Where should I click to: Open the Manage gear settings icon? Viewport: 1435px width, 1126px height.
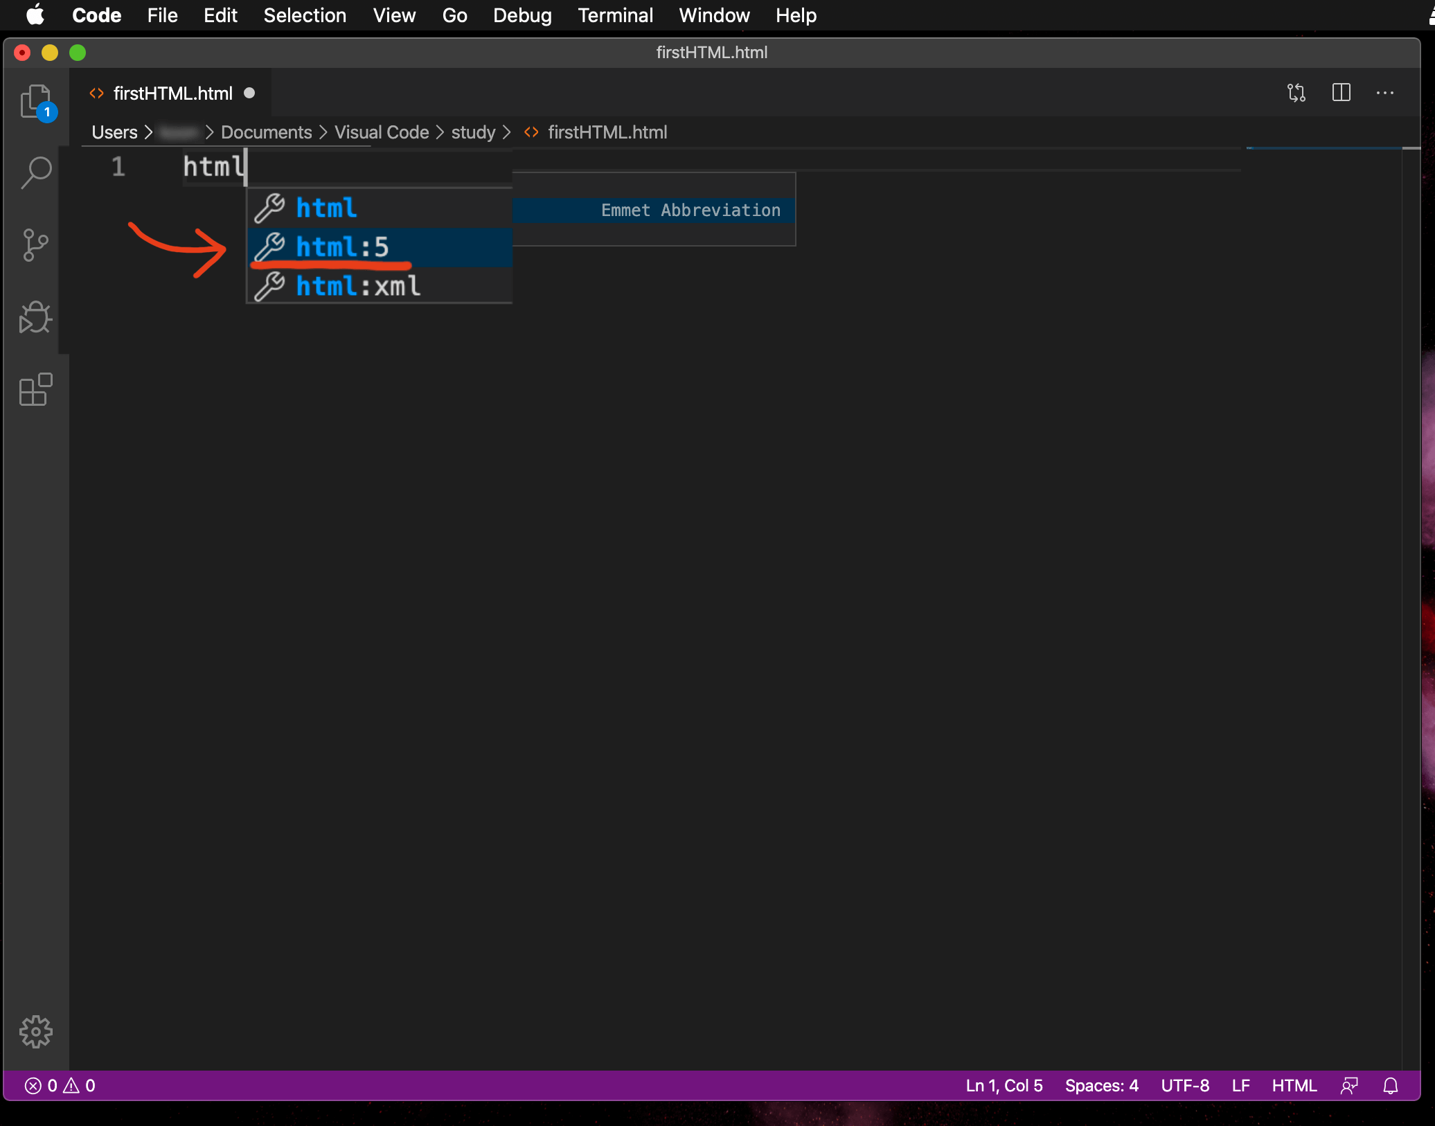pos(36,1032)
